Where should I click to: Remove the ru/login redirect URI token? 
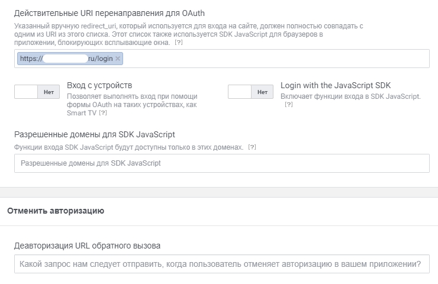(118, 59)
